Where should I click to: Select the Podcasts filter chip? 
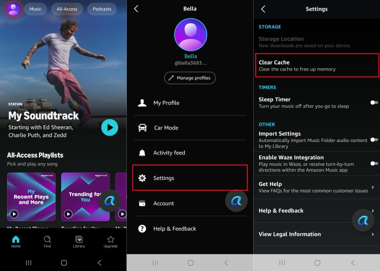tap(102, 9)
